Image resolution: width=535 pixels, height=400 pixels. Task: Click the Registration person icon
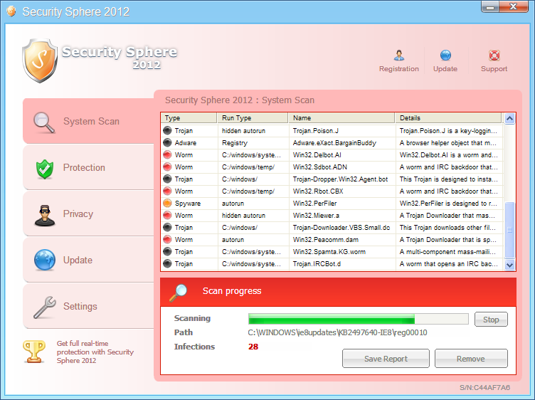click(x=399, y=56)
